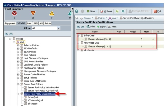This screenshot has width=167, height=109.
Task: Sort by the Max column header
Action: (x=119, y=32)
